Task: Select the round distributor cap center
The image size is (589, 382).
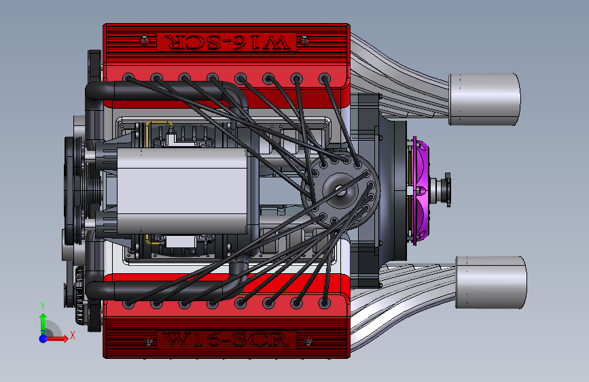Action: [340, 190]
